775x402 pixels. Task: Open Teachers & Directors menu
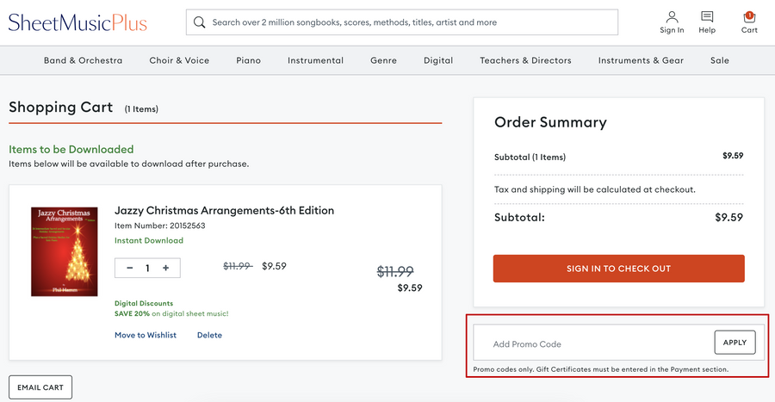click(x=525, y=60)
